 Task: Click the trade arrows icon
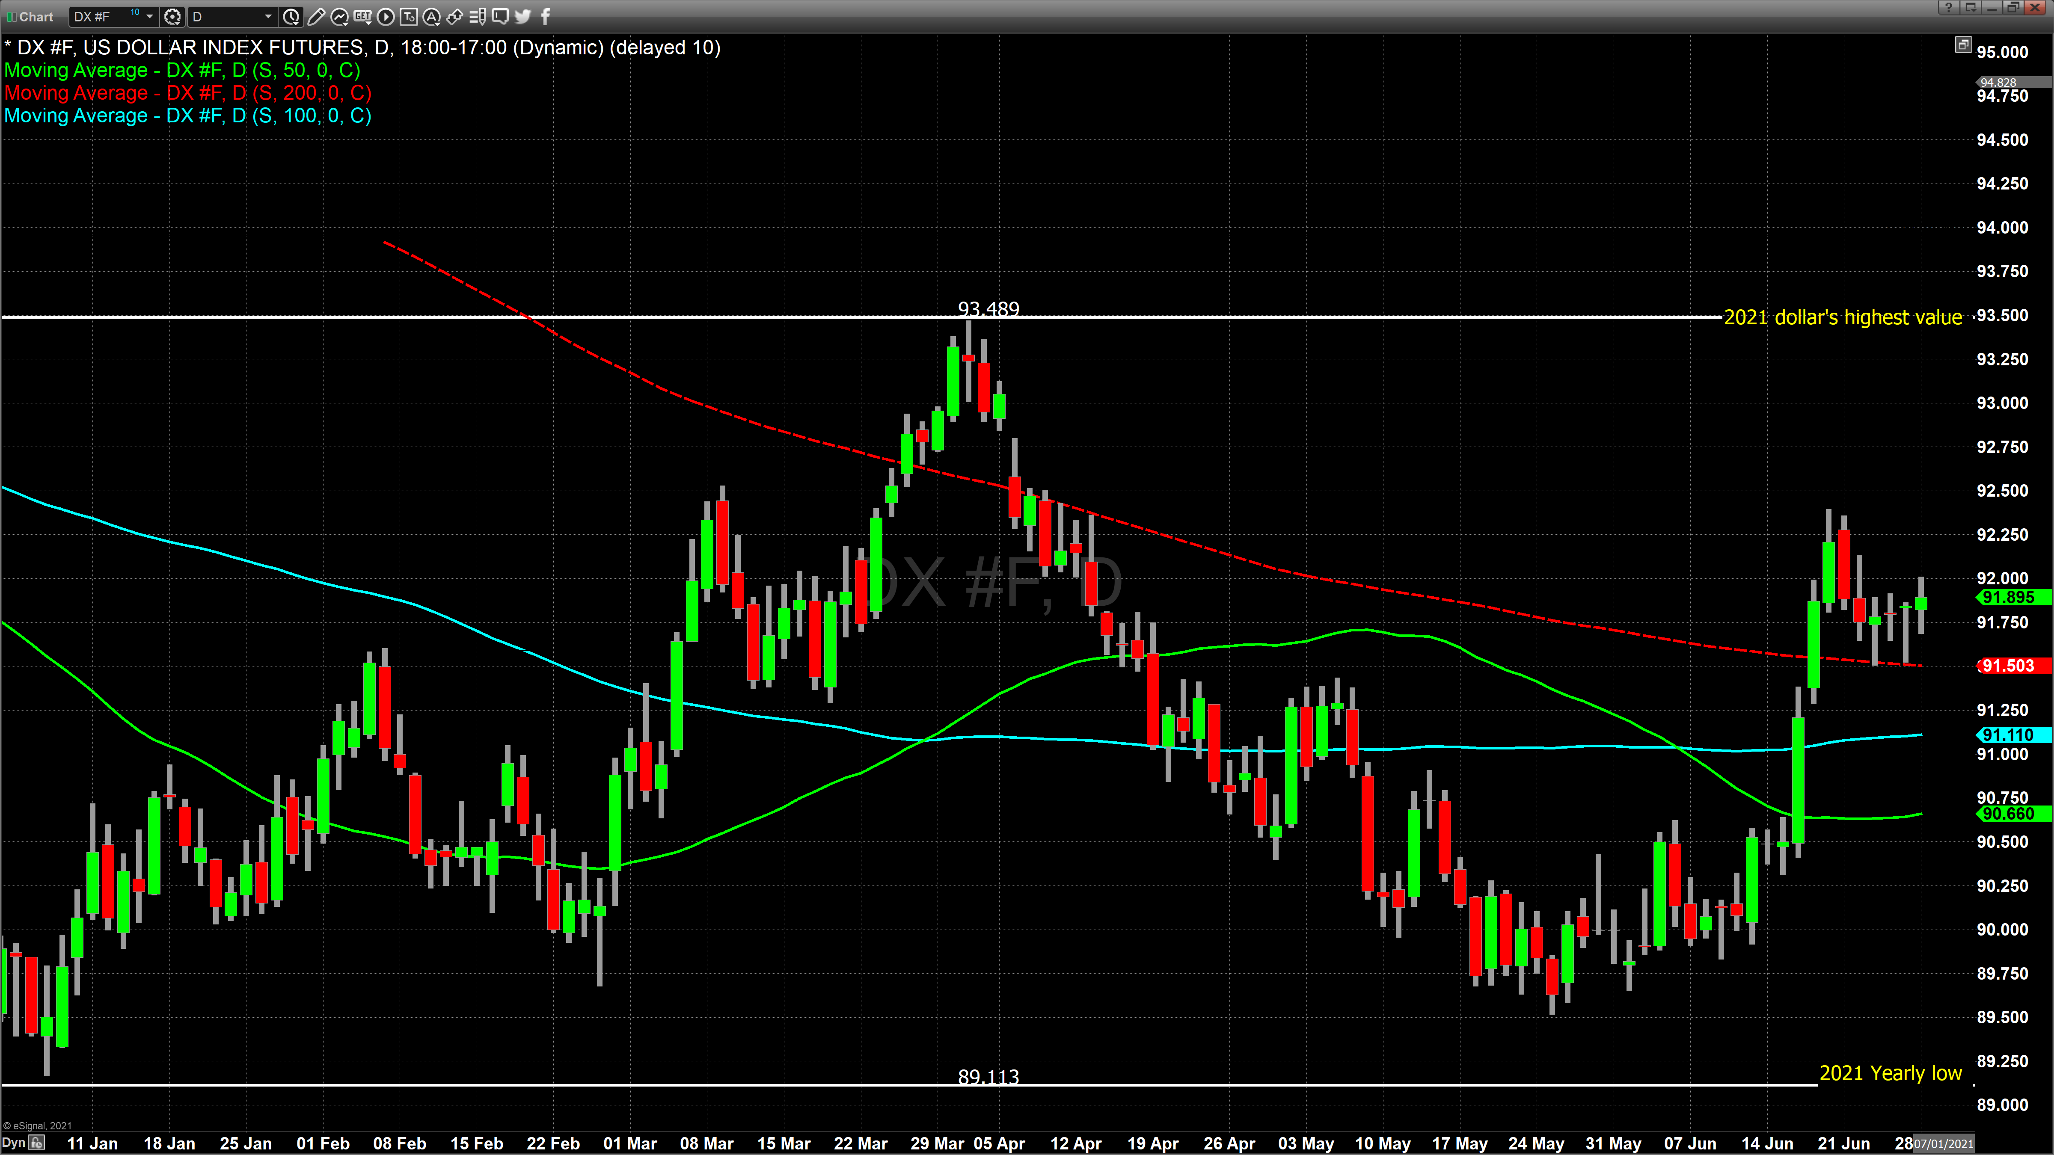pyautogui.click(x=454, y=16)
